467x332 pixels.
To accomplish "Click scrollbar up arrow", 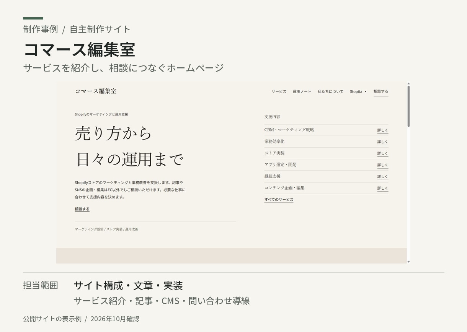I will coord(408,83).
